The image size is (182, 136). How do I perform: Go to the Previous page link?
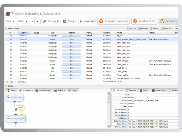20,82
